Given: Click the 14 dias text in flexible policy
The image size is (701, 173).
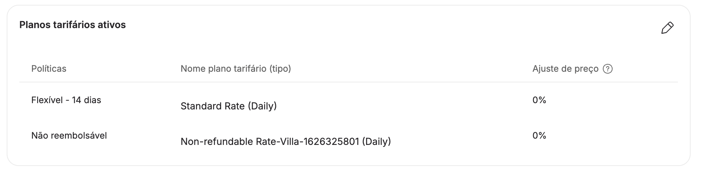Looking at the screenshot, I should 87,100.
